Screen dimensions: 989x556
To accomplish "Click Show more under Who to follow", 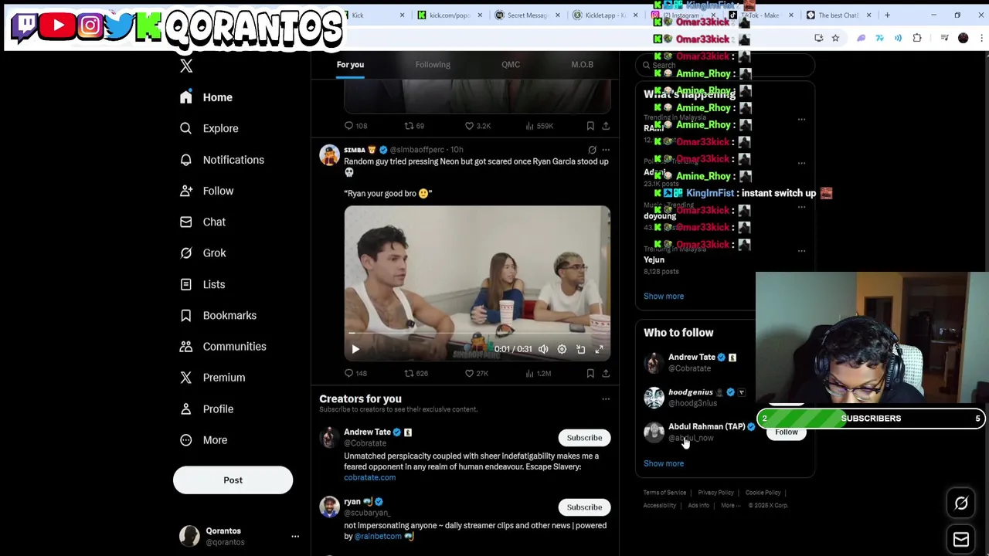I will click(x=664, y=464).
